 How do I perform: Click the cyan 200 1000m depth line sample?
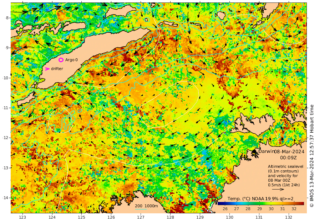141,209
